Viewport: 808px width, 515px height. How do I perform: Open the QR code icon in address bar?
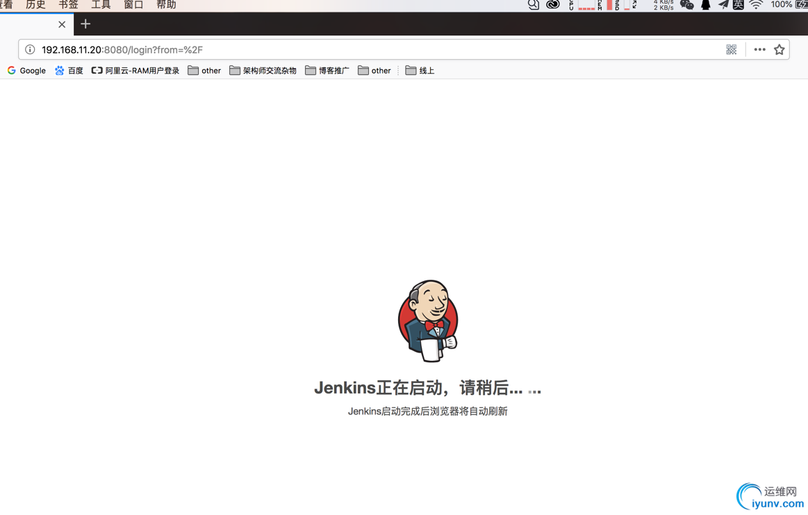click(731, 49)
